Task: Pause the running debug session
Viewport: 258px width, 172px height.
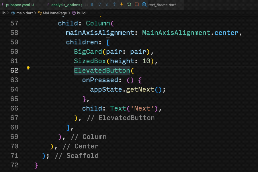Action: click(x=92, y=4)
